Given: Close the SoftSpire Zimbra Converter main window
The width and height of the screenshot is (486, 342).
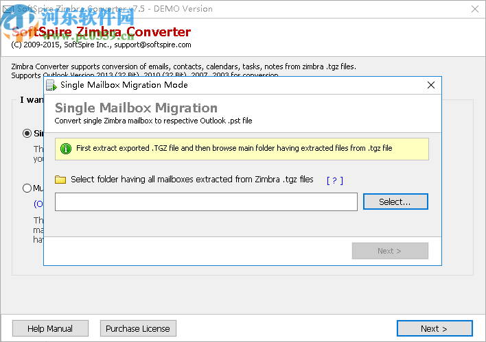Looking at the screenshot, I should [x=474, y=9].
